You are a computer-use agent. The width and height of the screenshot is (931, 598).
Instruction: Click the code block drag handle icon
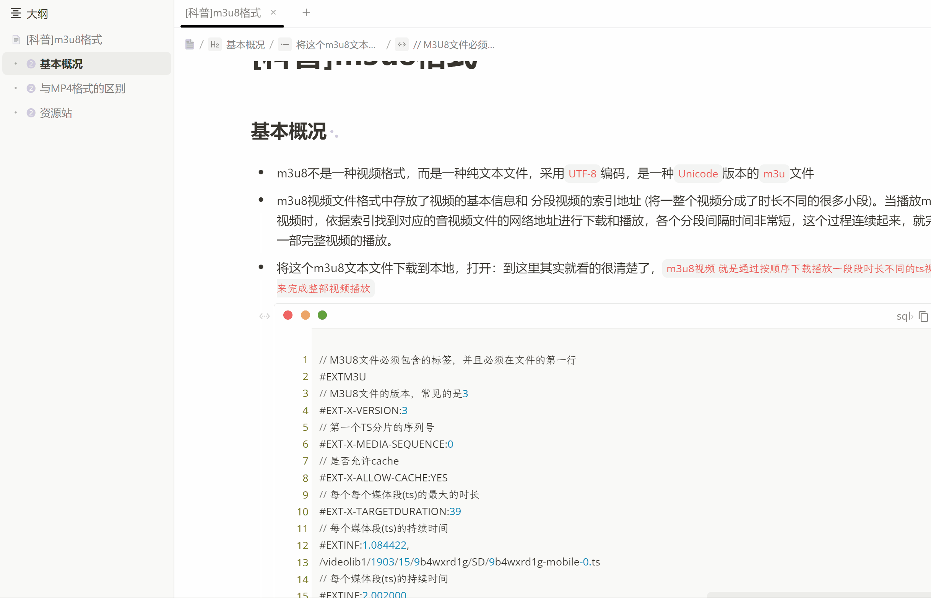coord(265,316)
